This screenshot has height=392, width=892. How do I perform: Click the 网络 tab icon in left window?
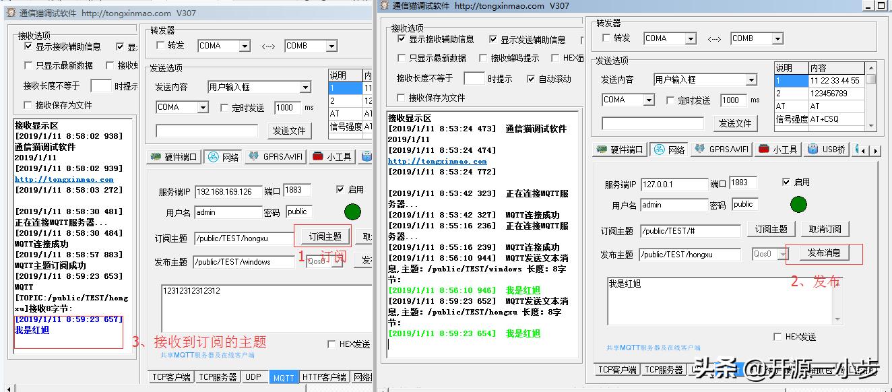coord(223,156)
